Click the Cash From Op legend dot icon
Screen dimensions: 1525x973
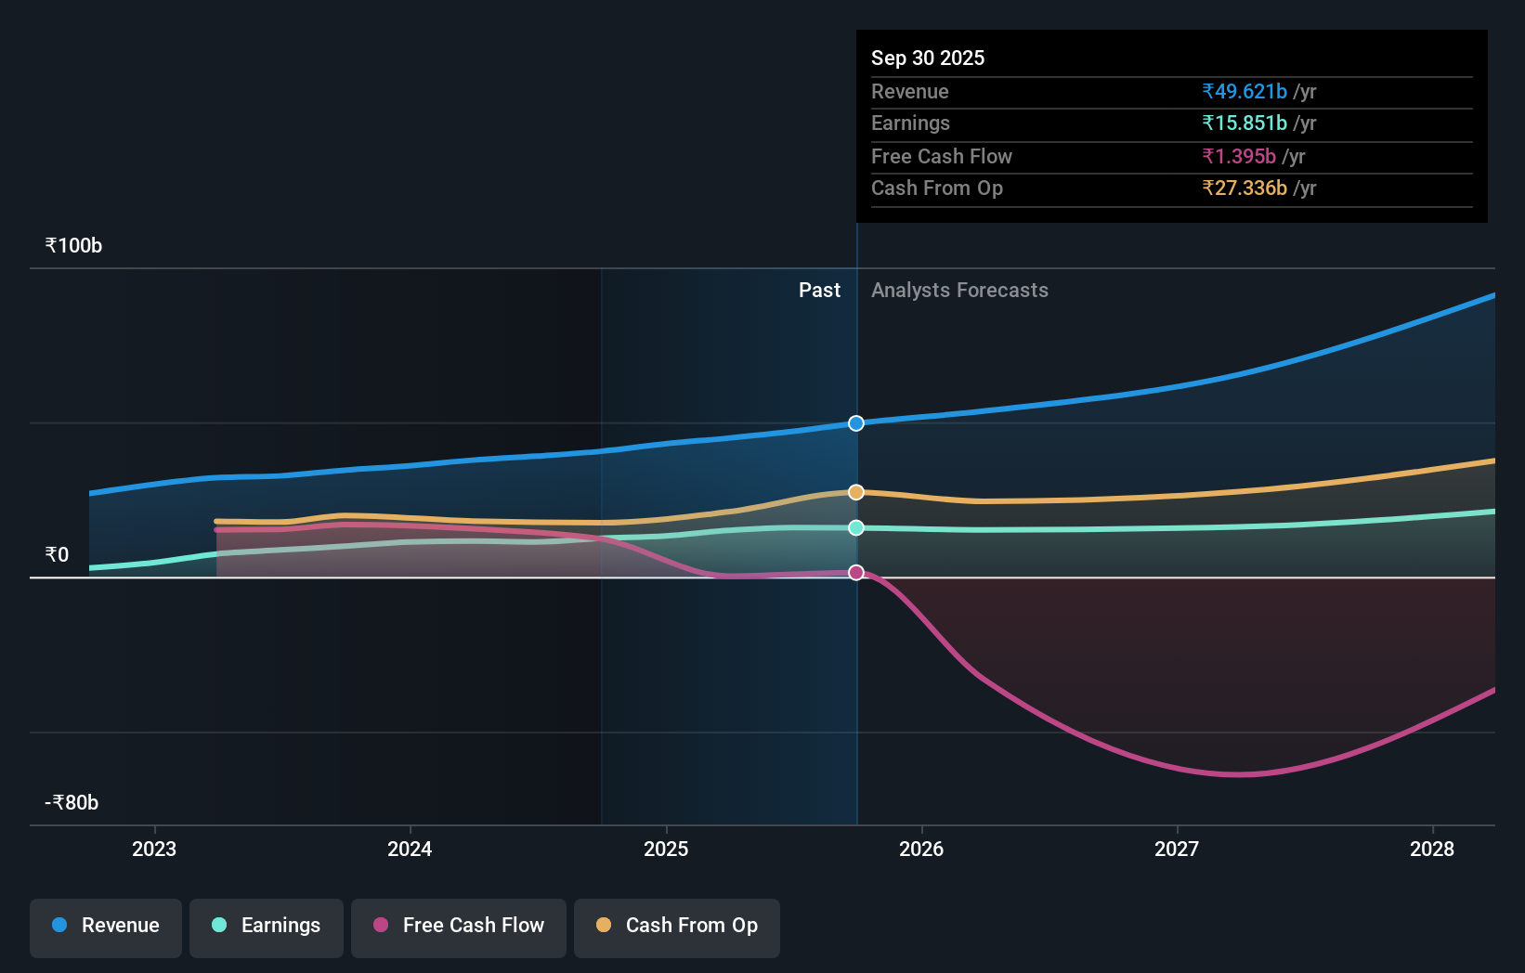(x=604, y=925)
